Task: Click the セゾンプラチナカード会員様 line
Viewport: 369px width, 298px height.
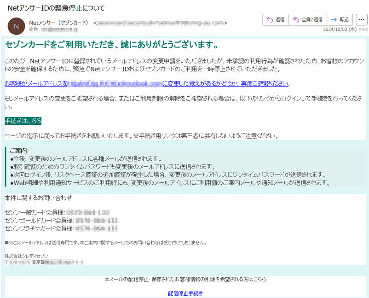Action: pos(61,228)
